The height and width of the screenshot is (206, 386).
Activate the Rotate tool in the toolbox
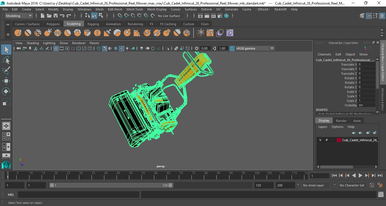[6, 91]
